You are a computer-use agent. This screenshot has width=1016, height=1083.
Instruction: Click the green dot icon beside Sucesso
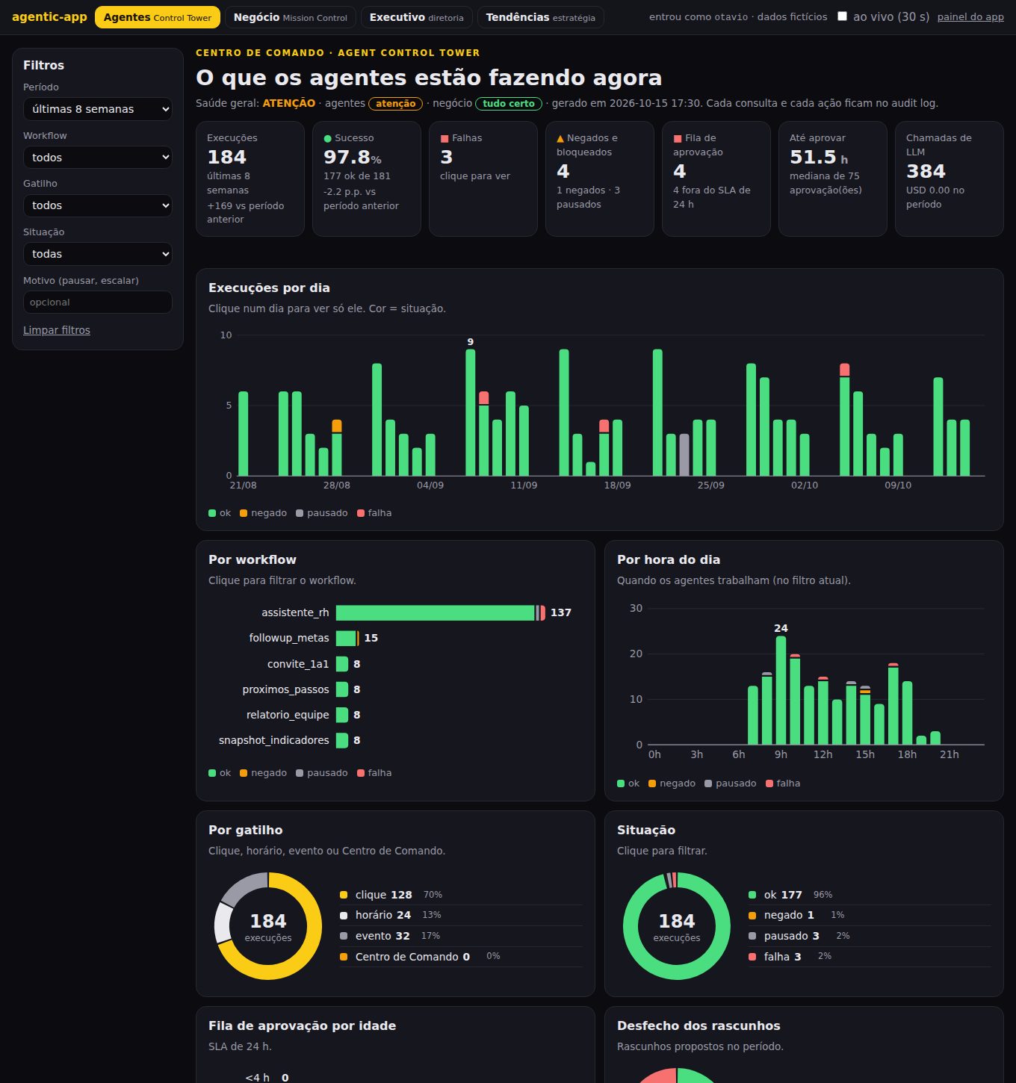327,139
